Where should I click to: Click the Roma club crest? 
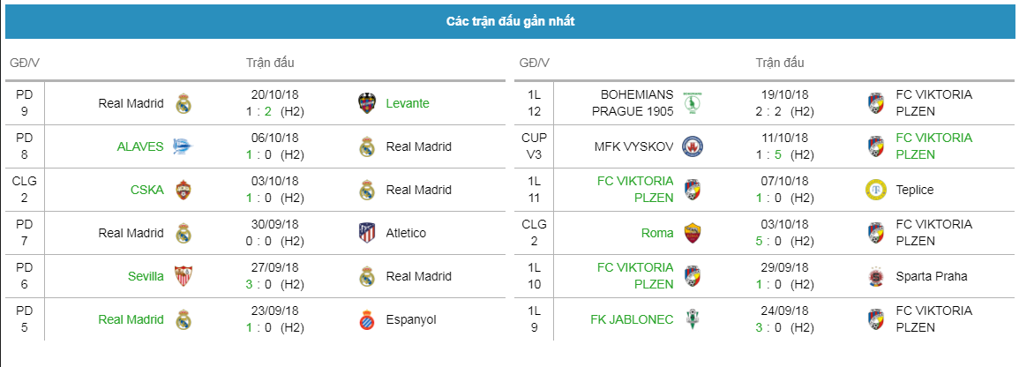[692, 233]
